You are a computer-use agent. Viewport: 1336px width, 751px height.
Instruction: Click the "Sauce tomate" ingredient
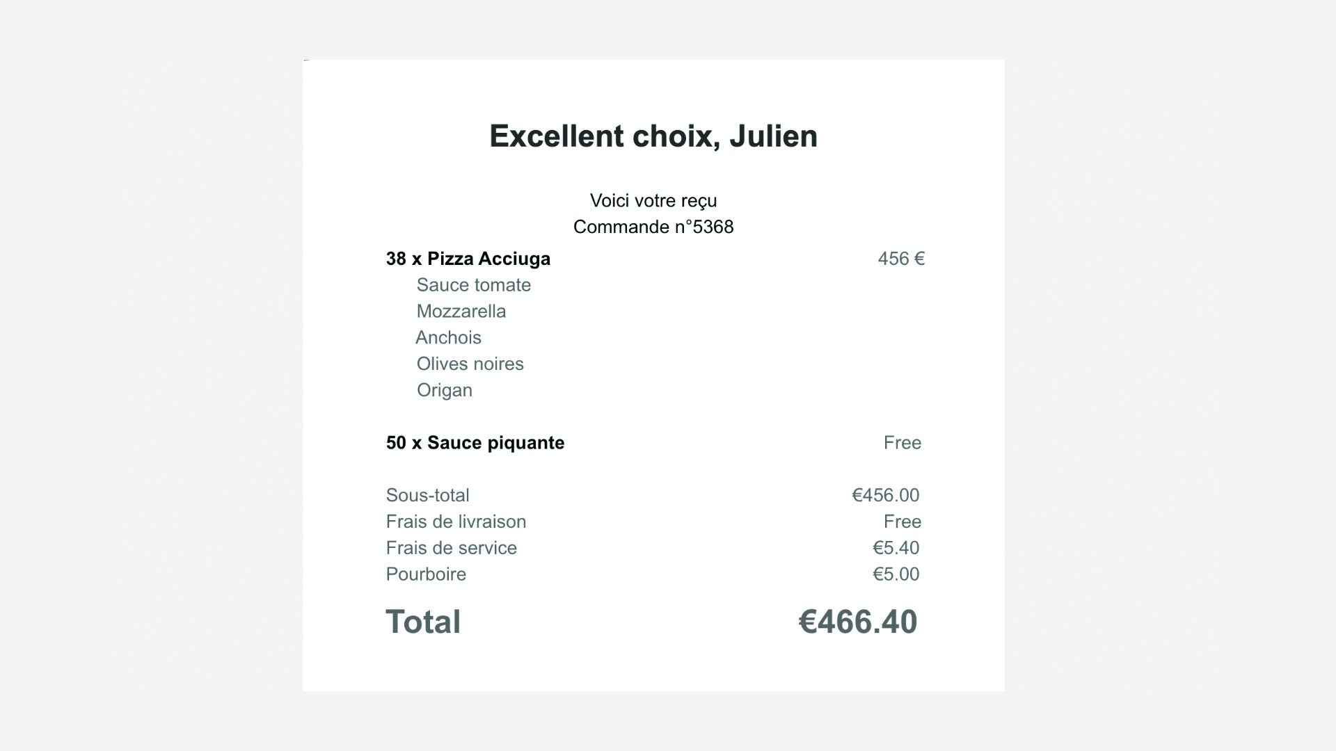tap(474, 285)
